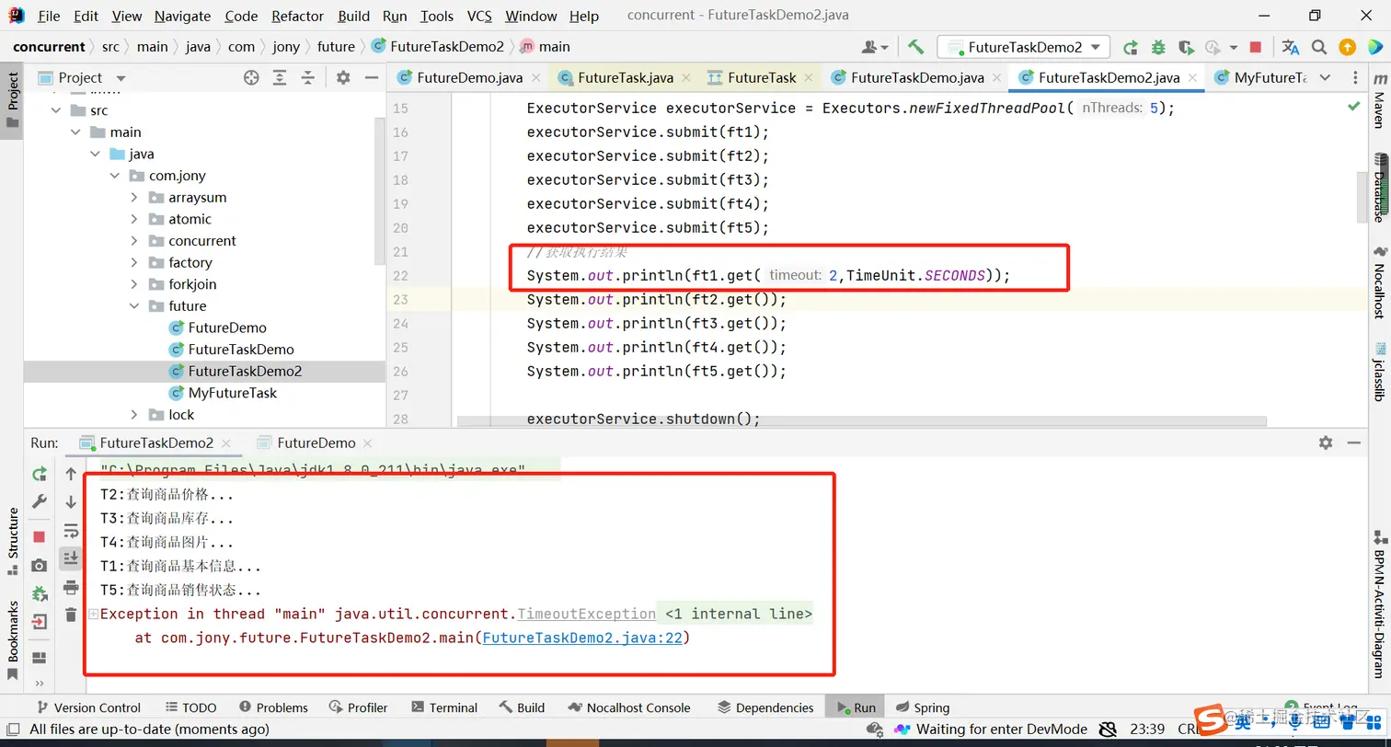Stop process with Run panel red square
Screen dimensions: 1391x747
click(x=39, y=536)
